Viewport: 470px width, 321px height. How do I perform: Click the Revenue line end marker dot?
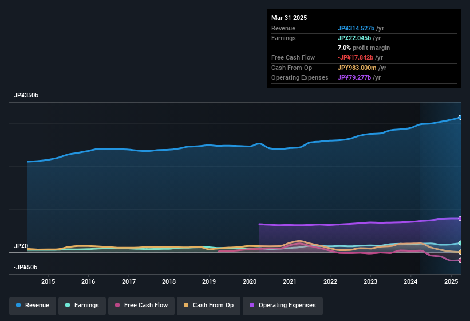tap(460, 118)
